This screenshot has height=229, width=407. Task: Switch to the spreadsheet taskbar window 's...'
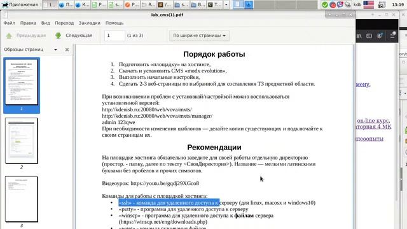point(115,4)
